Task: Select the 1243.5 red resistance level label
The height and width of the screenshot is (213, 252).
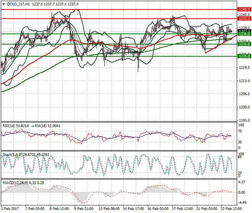Action: 244,19
